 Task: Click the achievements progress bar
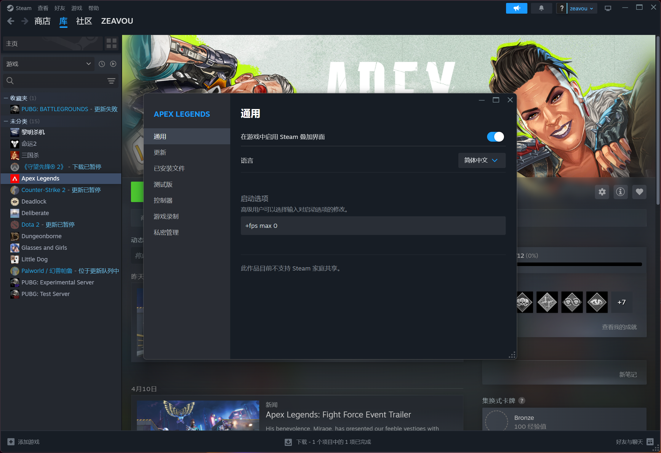[x=580, y=264]
